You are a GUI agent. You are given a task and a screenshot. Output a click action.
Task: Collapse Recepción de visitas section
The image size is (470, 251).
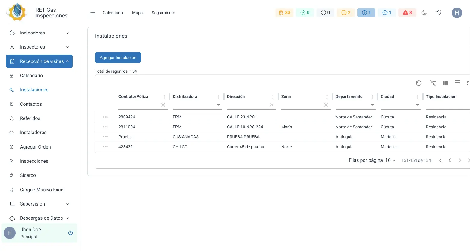point(39,61)
